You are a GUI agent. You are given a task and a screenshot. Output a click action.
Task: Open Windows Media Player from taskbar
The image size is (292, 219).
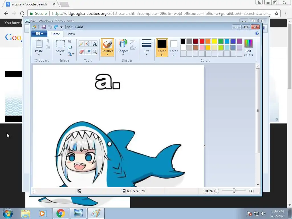tap(42, 213)
